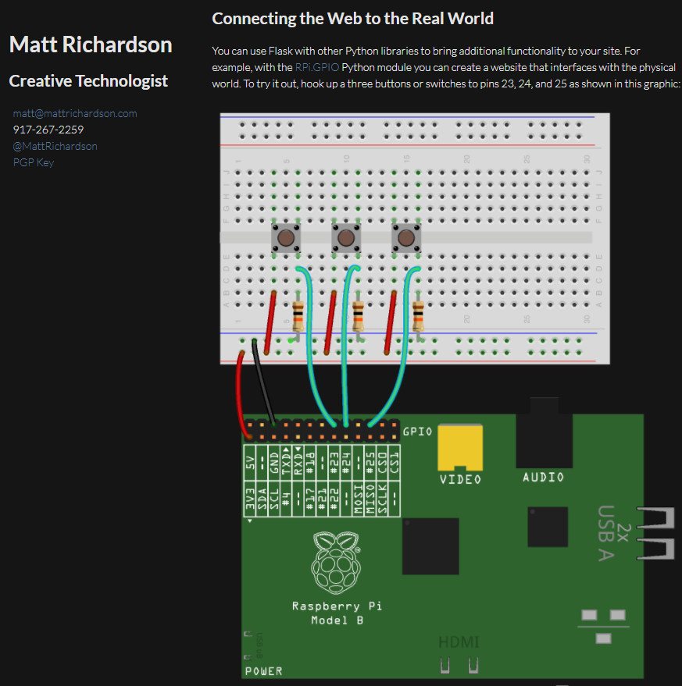This screenshot has height=686, width=682.
Task: Click the rightmost pushbutton on the breadboard diagram
Action: 406,238
